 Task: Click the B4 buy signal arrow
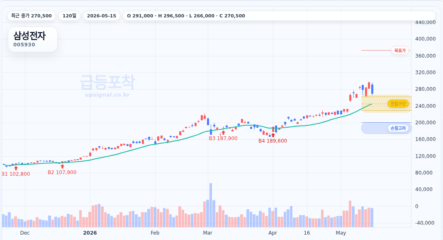(273, 135)
